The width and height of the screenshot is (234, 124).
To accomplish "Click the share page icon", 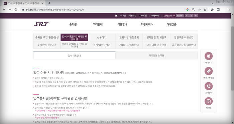I will click(199, 10).
